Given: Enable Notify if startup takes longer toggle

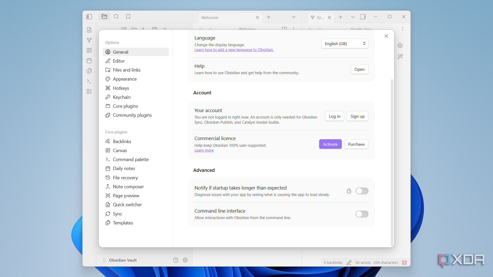Looking at the screenshot, I should (x=362, y=191).
